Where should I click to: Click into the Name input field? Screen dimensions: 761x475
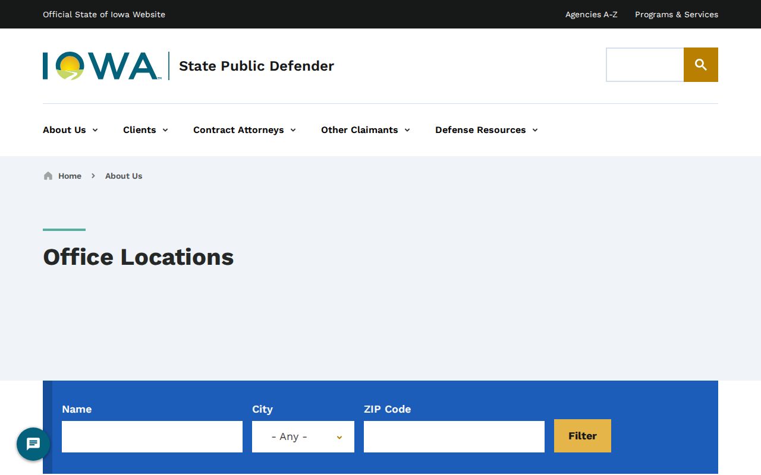pos(152,436)
